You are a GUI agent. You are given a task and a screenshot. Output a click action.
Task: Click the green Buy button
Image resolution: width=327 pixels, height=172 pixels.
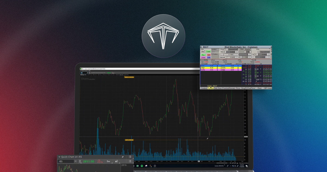(203, 55)
